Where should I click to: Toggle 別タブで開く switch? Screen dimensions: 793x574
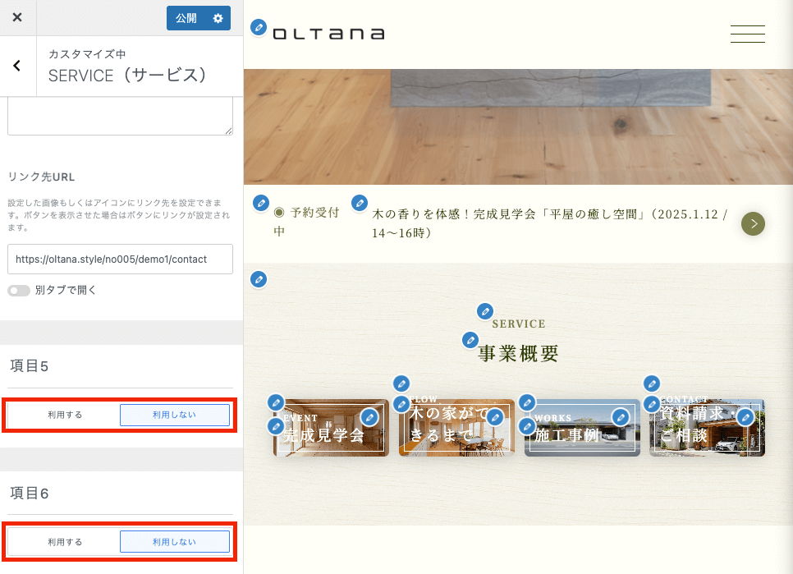(19, 291)
